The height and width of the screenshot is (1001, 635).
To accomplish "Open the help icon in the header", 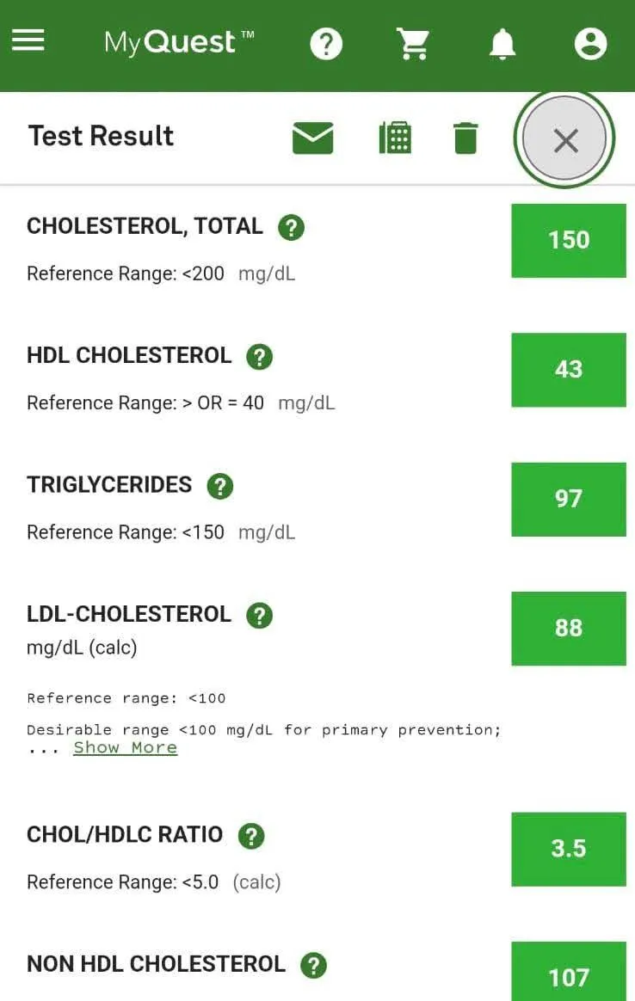I will pyautogui.click(x=326, y=44).
